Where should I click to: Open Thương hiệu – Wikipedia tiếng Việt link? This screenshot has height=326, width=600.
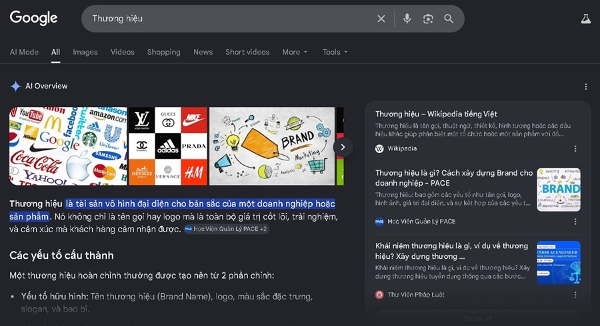[x=436, y=114]
